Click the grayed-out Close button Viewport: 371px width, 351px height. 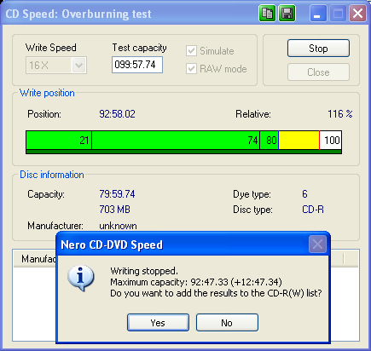318,72
